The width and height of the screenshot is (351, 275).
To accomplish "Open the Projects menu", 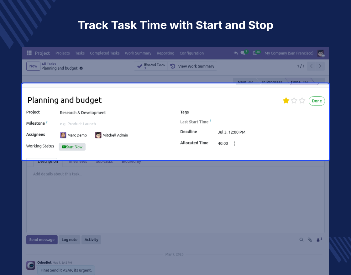I will pyautogui.click(x=62, y=53).
